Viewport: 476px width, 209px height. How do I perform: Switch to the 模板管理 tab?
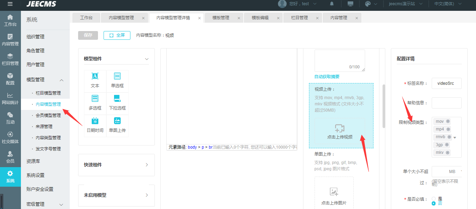tap(221, 18)
